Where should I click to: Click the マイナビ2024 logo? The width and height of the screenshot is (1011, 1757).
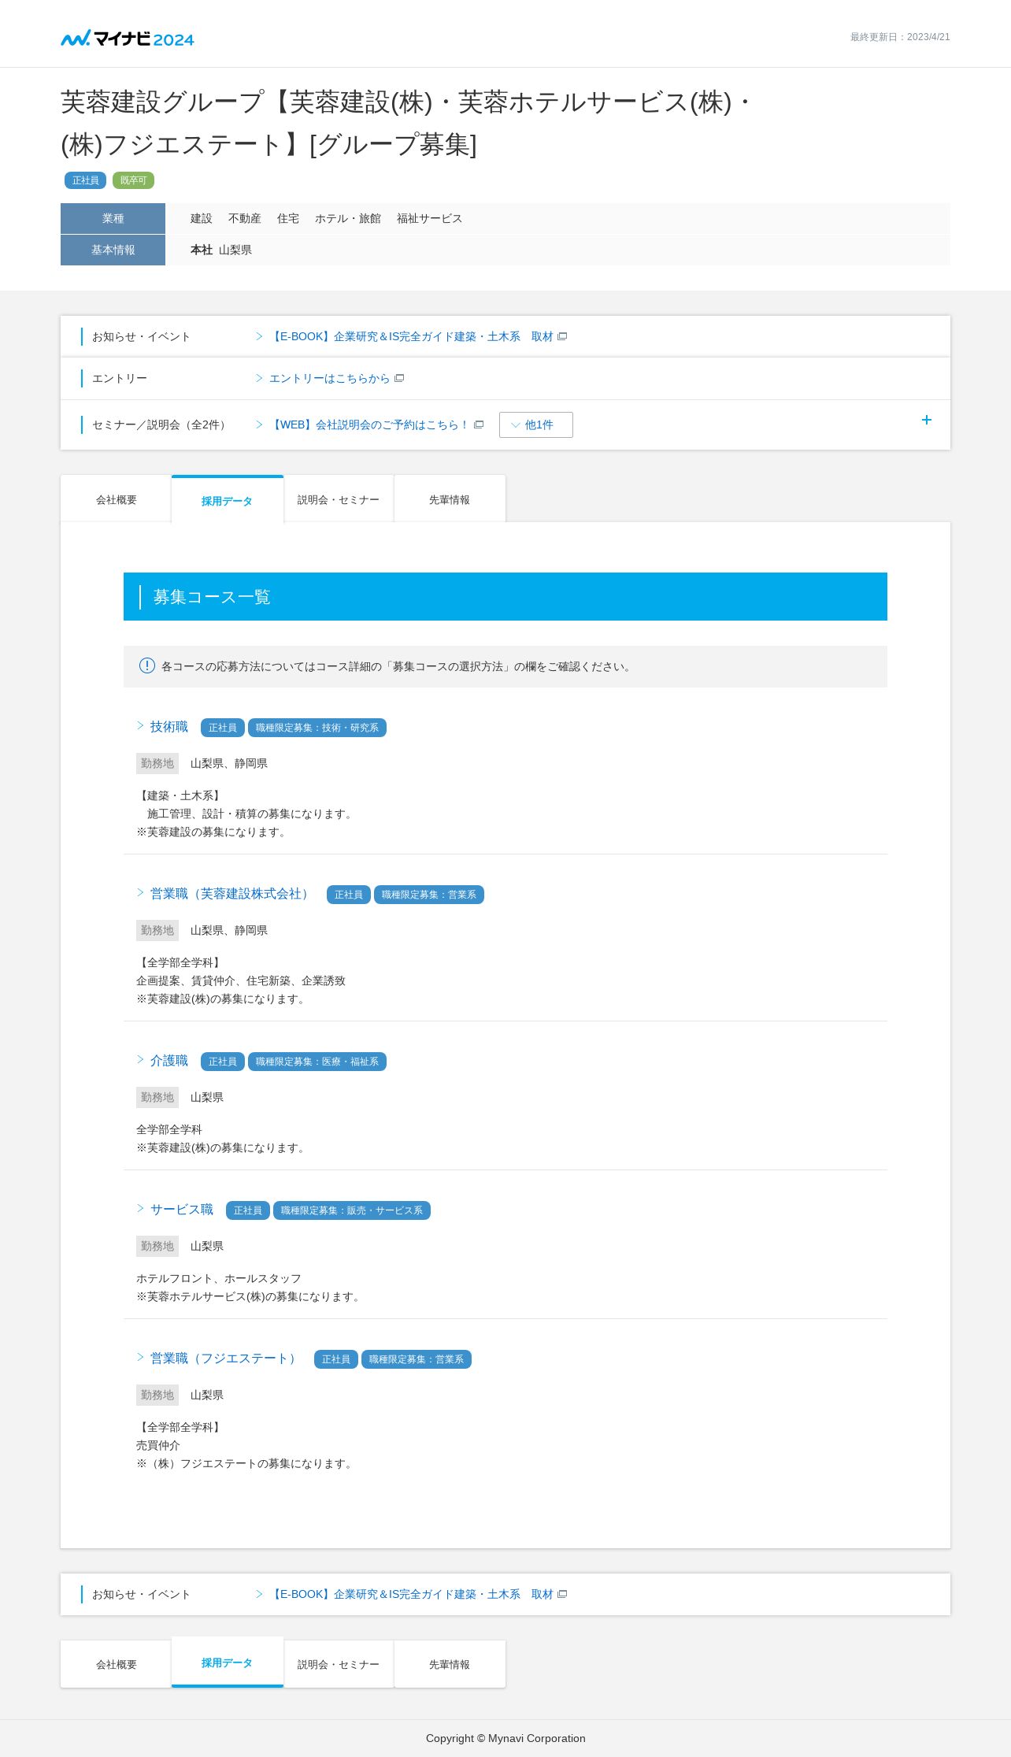[128, 38]
